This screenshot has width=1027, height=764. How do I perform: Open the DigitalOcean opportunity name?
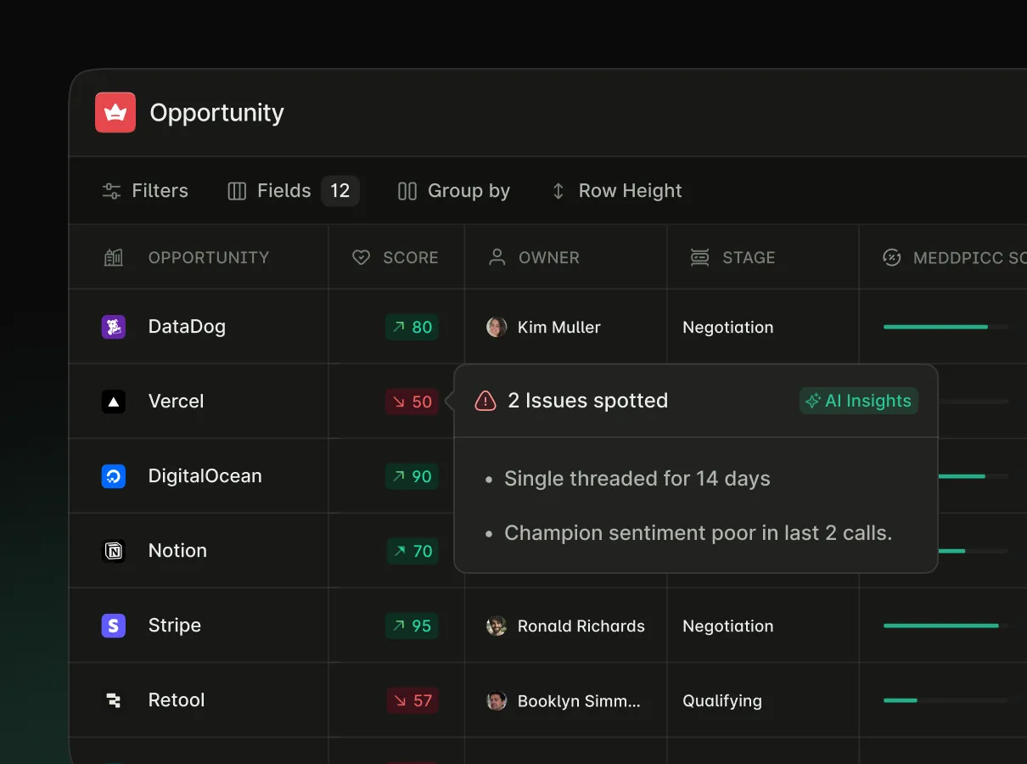(205, 476)
